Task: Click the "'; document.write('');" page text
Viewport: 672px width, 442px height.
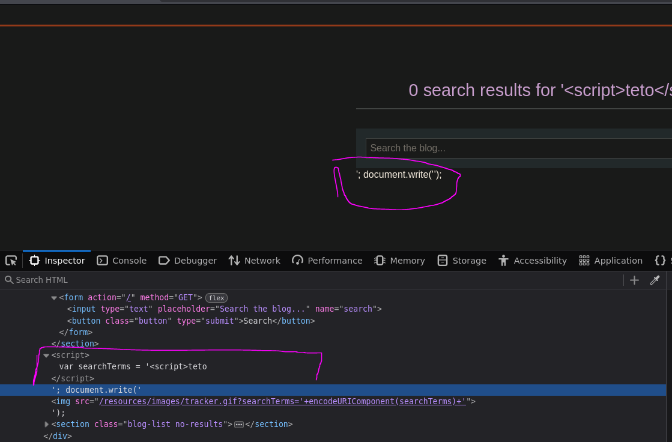Action: (x=399, y=175)
